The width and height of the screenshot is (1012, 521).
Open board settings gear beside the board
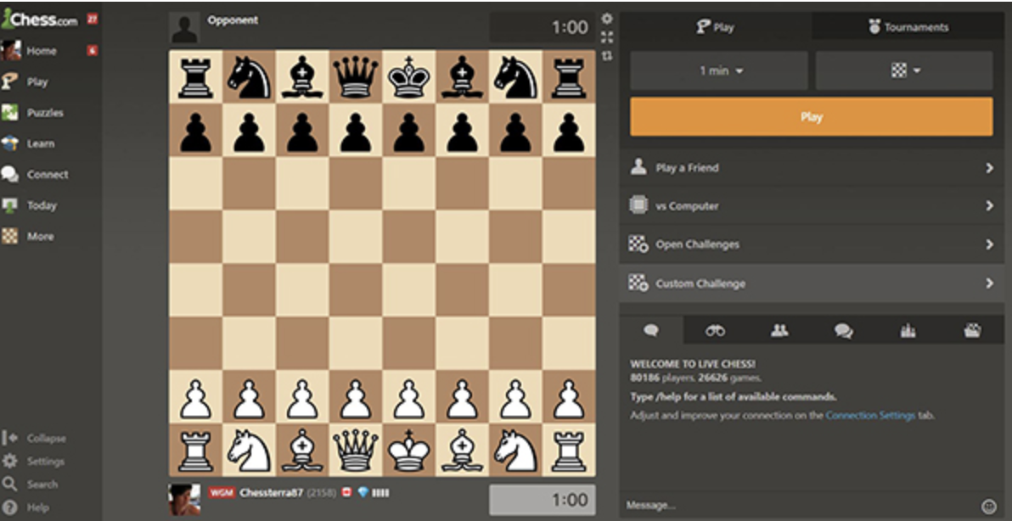coord(607,19)
